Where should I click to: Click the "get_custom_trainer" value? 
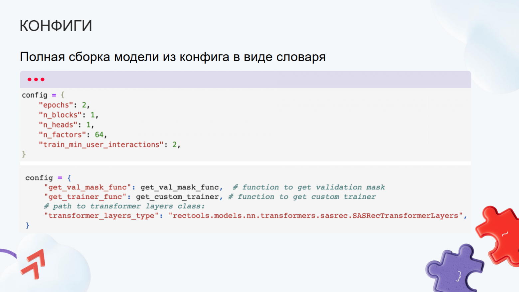pos(178,197)
